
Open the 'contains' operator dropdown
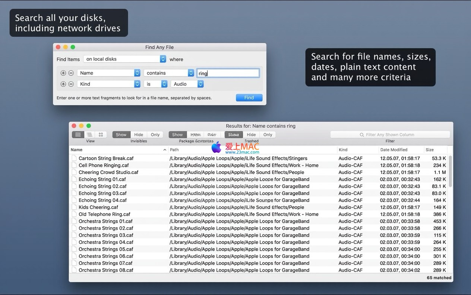click(x=170, y=73)
